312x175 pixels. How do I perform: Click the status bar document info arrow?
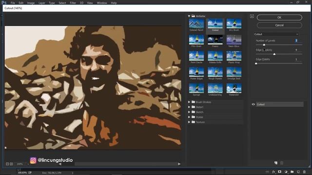(73, 173)
